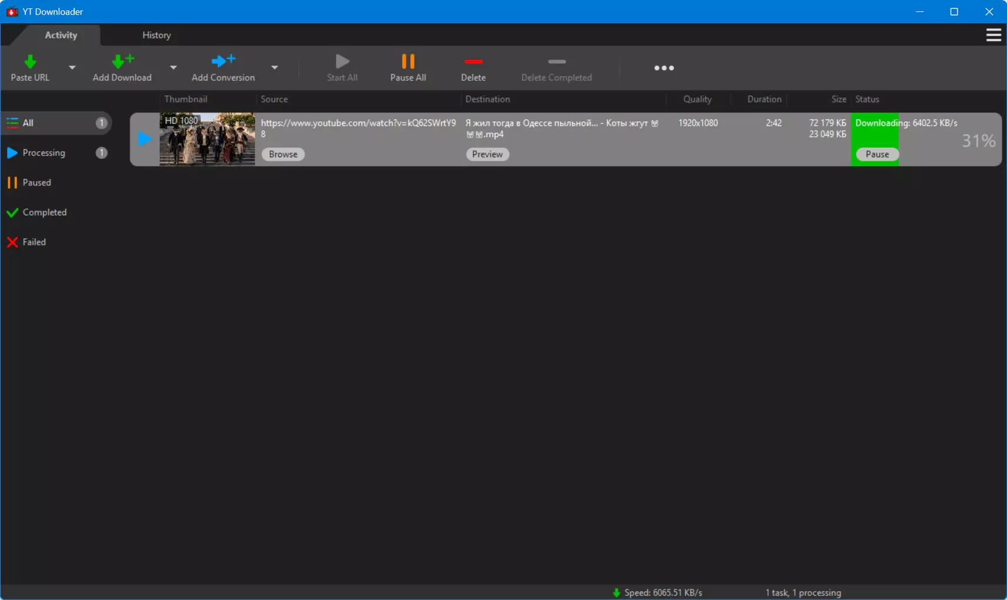1007x600 pixels.
Task: Click the Delete Completed toolbar item
Action: 556,68
